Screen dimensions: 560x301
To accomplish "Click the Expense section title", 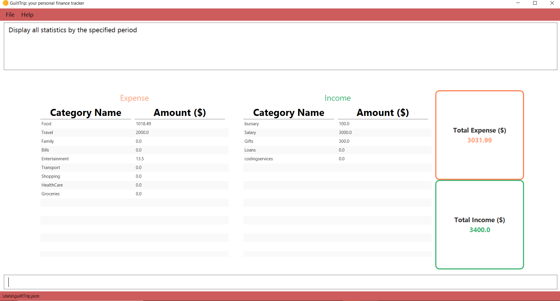I will click(134, 98).
